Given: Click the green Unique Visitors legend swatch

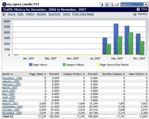Looking at the screenshot, I should 64,65.
